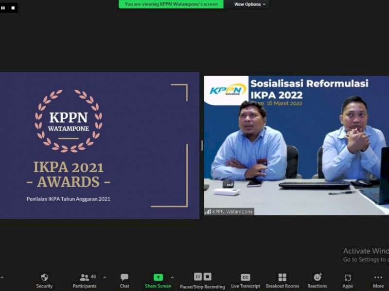This screenshot has width=389, height=291.
Task: Open Breakout Rooms grid icon
Action: coord(283,277)
